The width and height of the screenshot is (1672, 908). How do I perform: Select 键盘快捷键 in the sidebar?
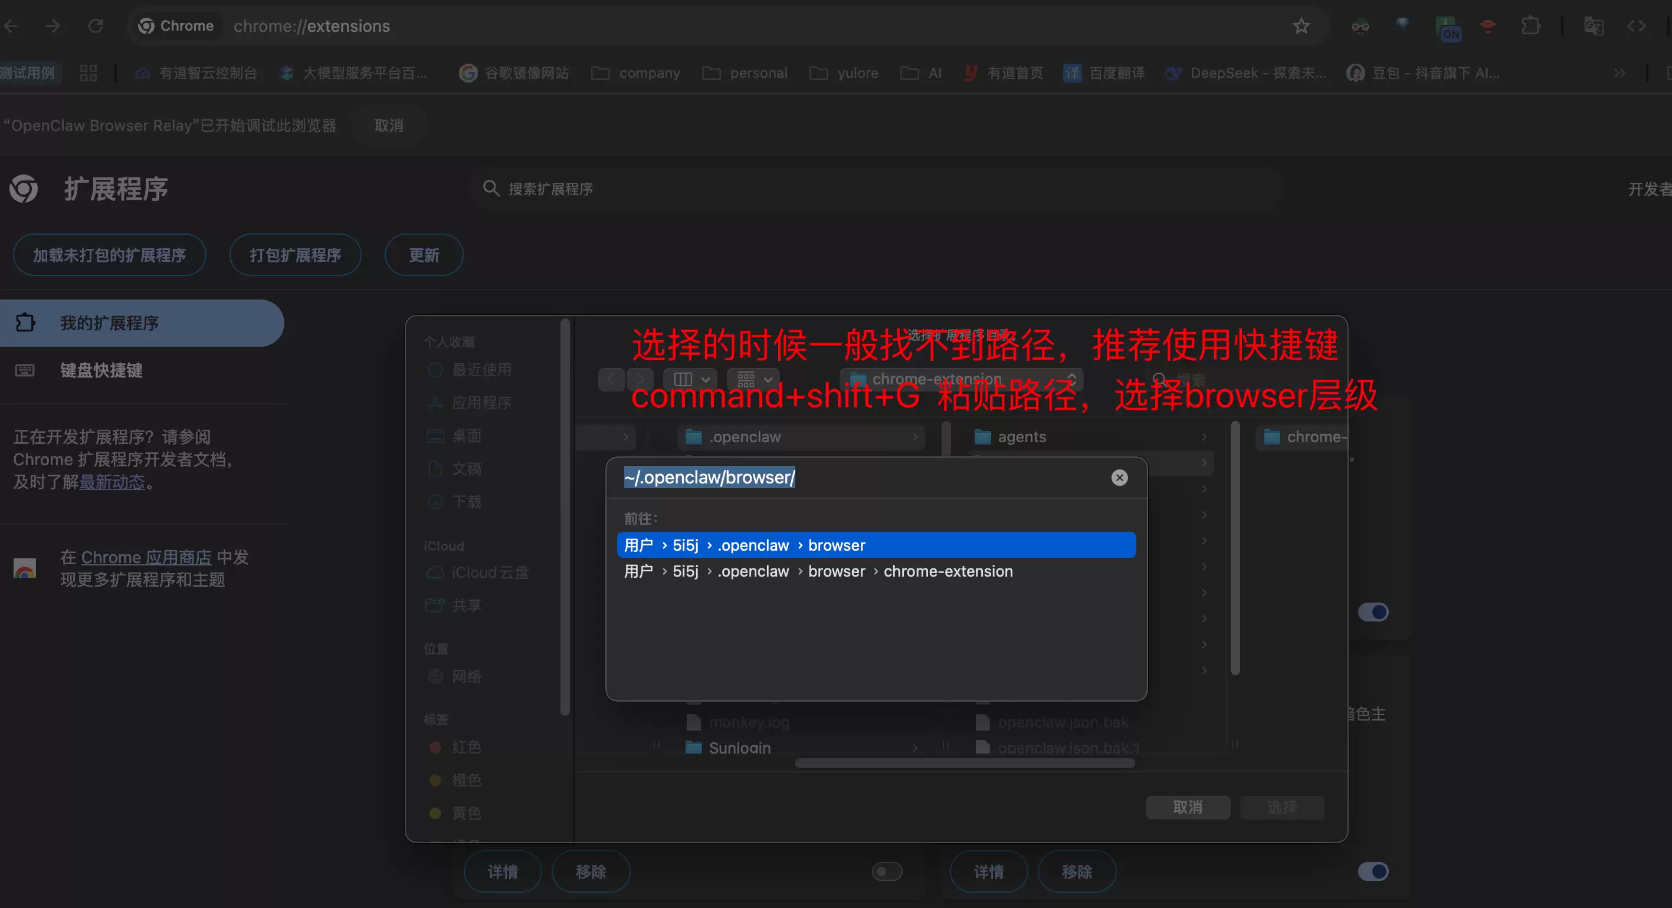101,370
